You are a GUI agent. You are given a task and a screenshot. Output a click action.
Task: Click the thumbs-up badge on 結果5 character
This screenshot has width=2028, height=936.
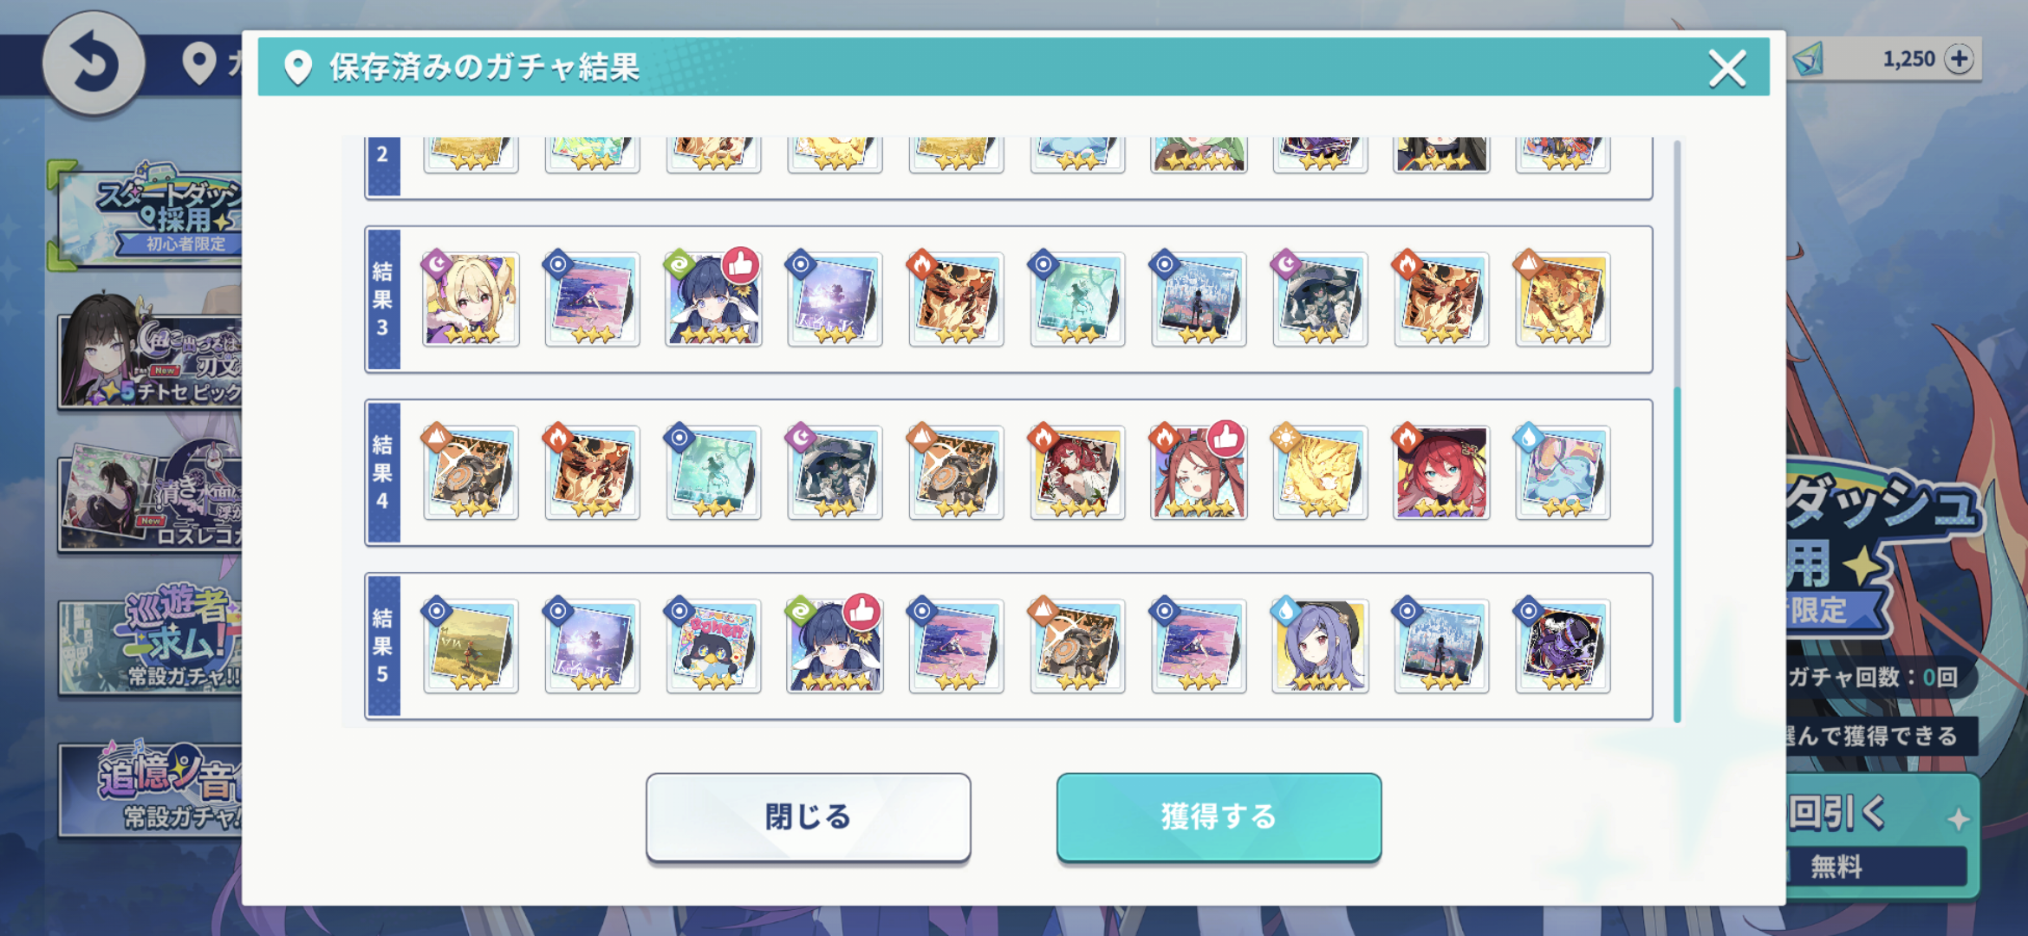(862, 612)
